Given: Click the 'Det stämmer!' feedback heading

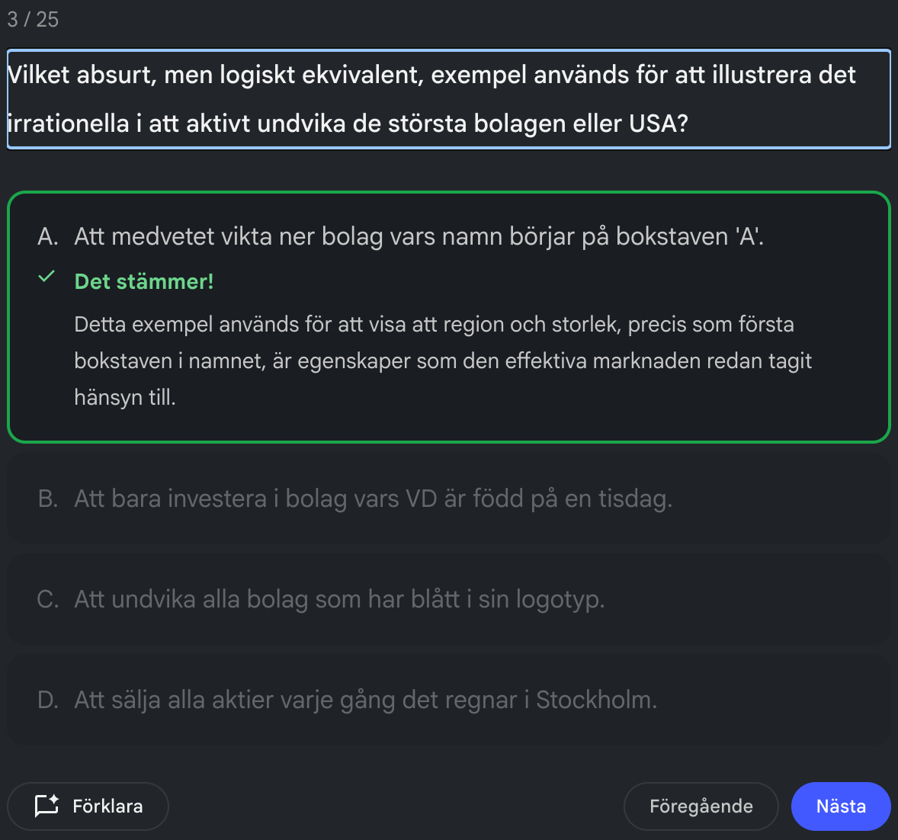Looking at the screenshot, I should click(144, 282).
